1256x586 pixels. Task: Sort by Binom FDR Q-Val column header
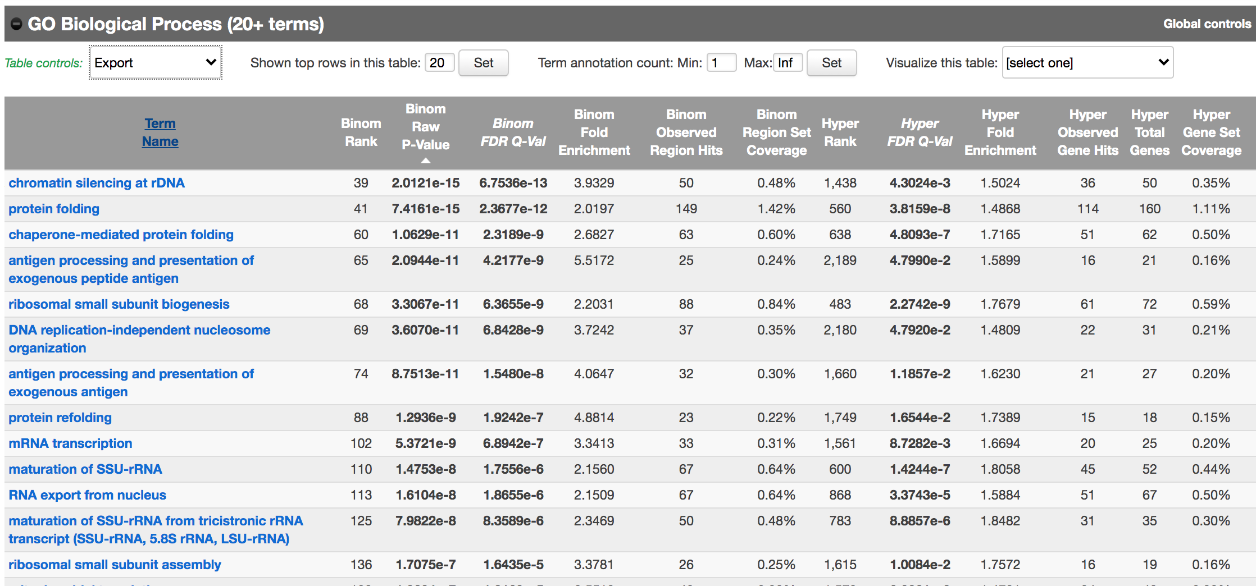(x=513, y=132)
